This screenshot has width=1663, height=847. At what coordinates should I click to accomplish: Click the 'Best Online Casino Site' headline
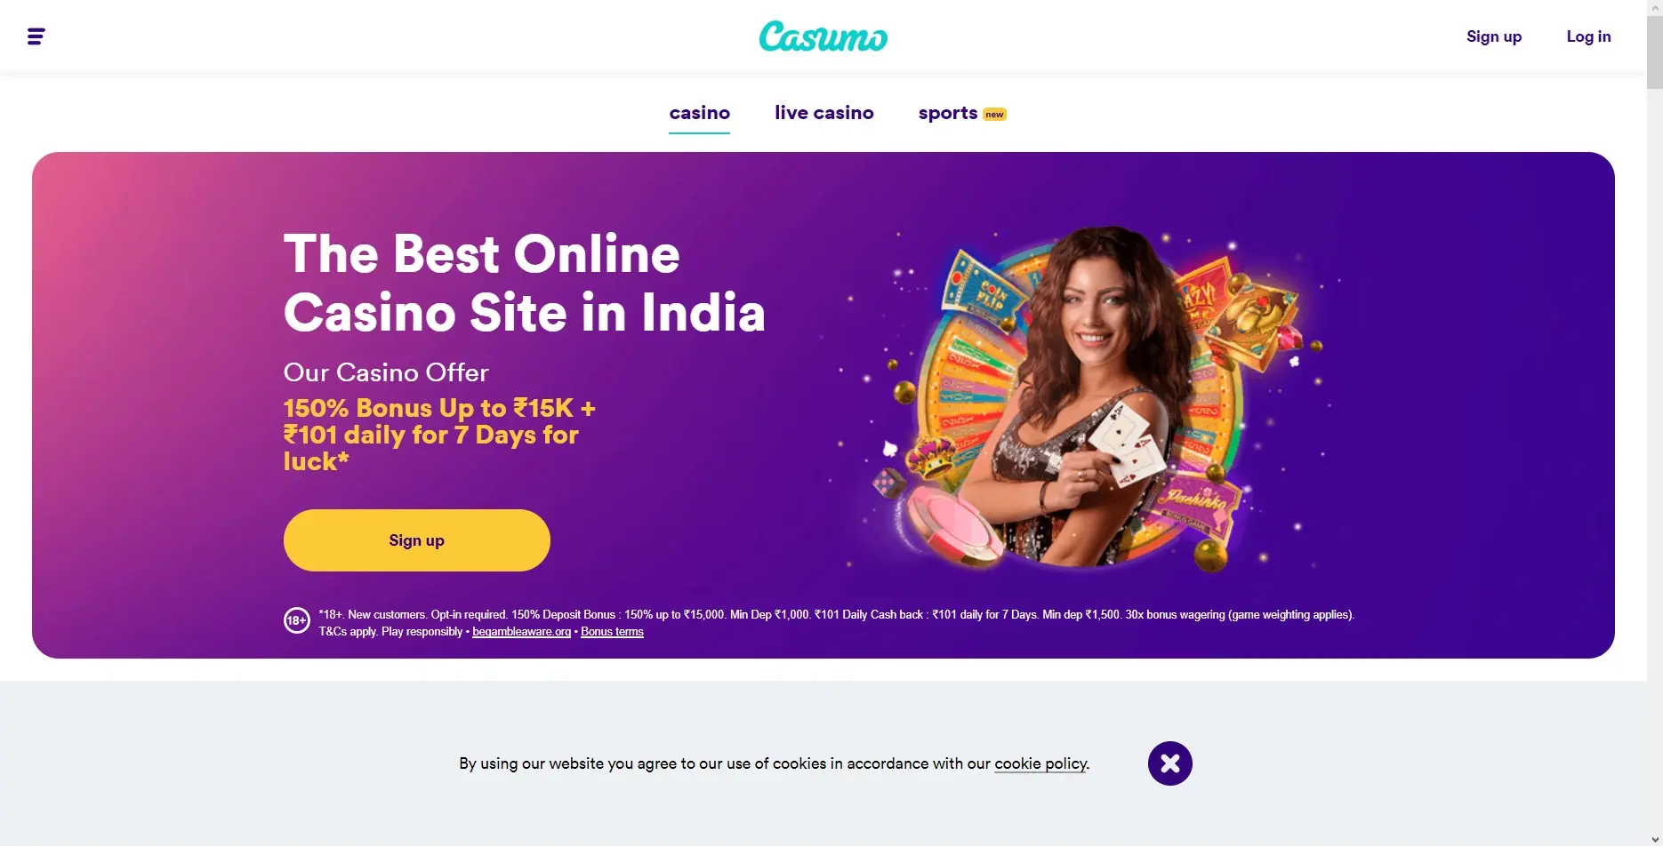tap(525, 283)
